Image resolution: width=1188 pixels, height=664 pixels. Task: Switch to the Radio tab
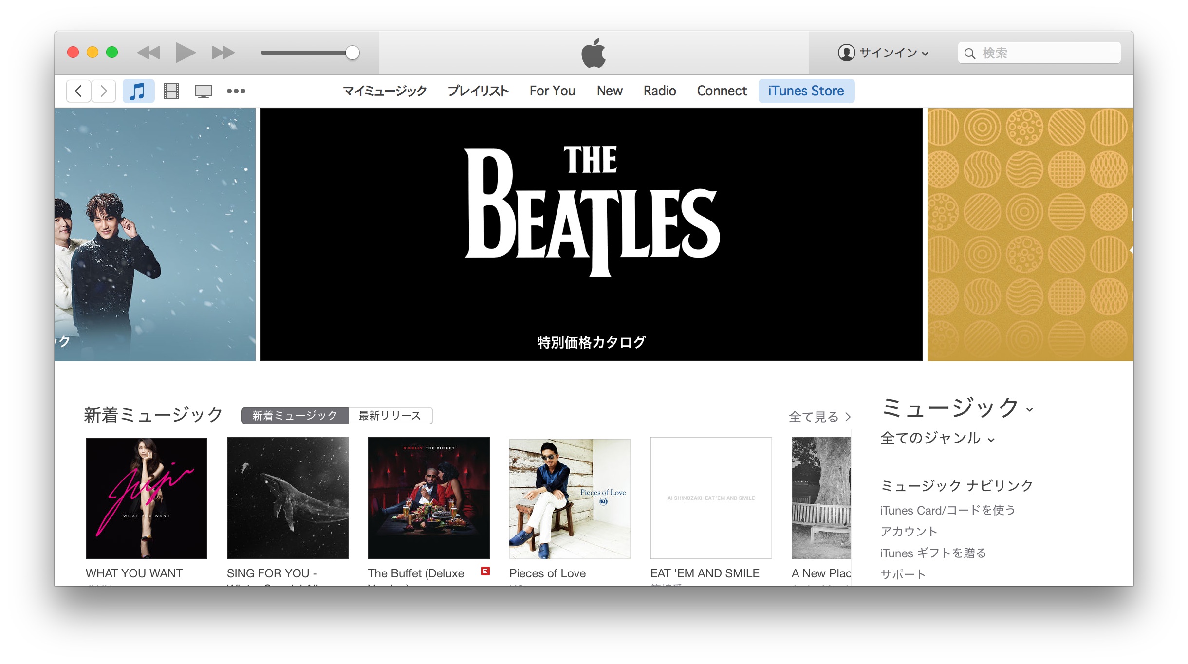click(659, 91)
